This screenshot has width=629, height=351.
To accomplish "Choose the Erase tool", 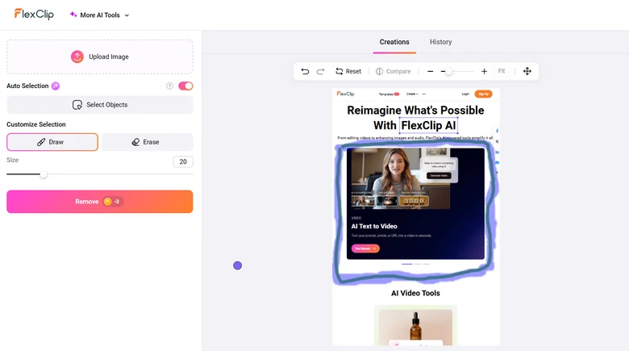I will tap(147, 142).
